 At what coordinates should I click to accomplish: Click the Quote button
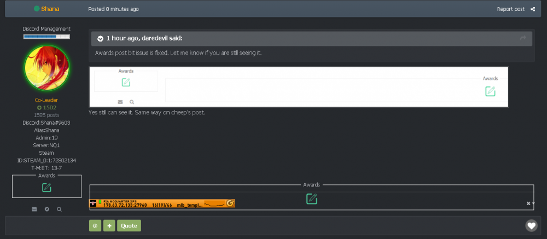click(129, 226)
